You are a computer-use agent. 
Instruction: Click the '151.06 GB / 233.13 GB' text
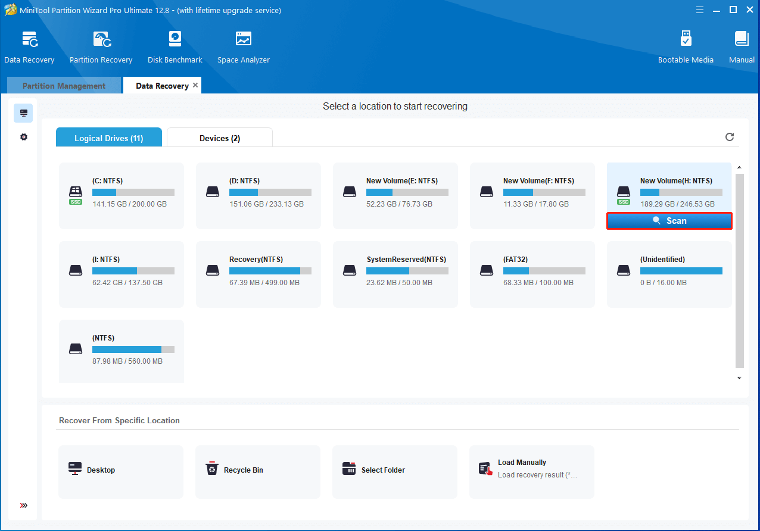[266, 204]
